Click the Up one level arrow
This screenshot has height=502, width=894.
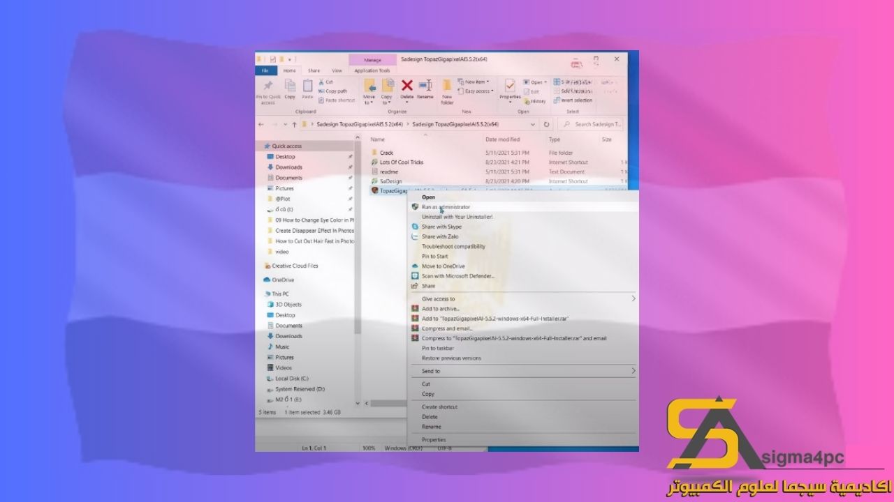coord(295,125)
